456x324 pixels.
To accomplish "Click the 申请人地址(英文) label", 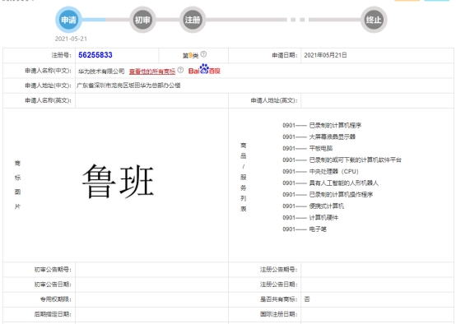I will point(274,100).
